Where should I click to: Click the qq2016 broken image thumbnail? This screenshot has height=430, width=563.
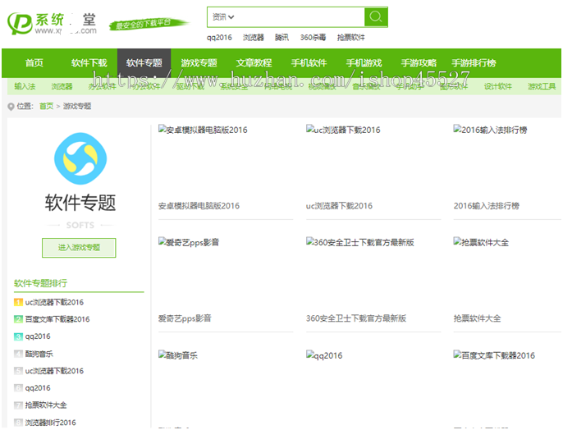[324, 355]
